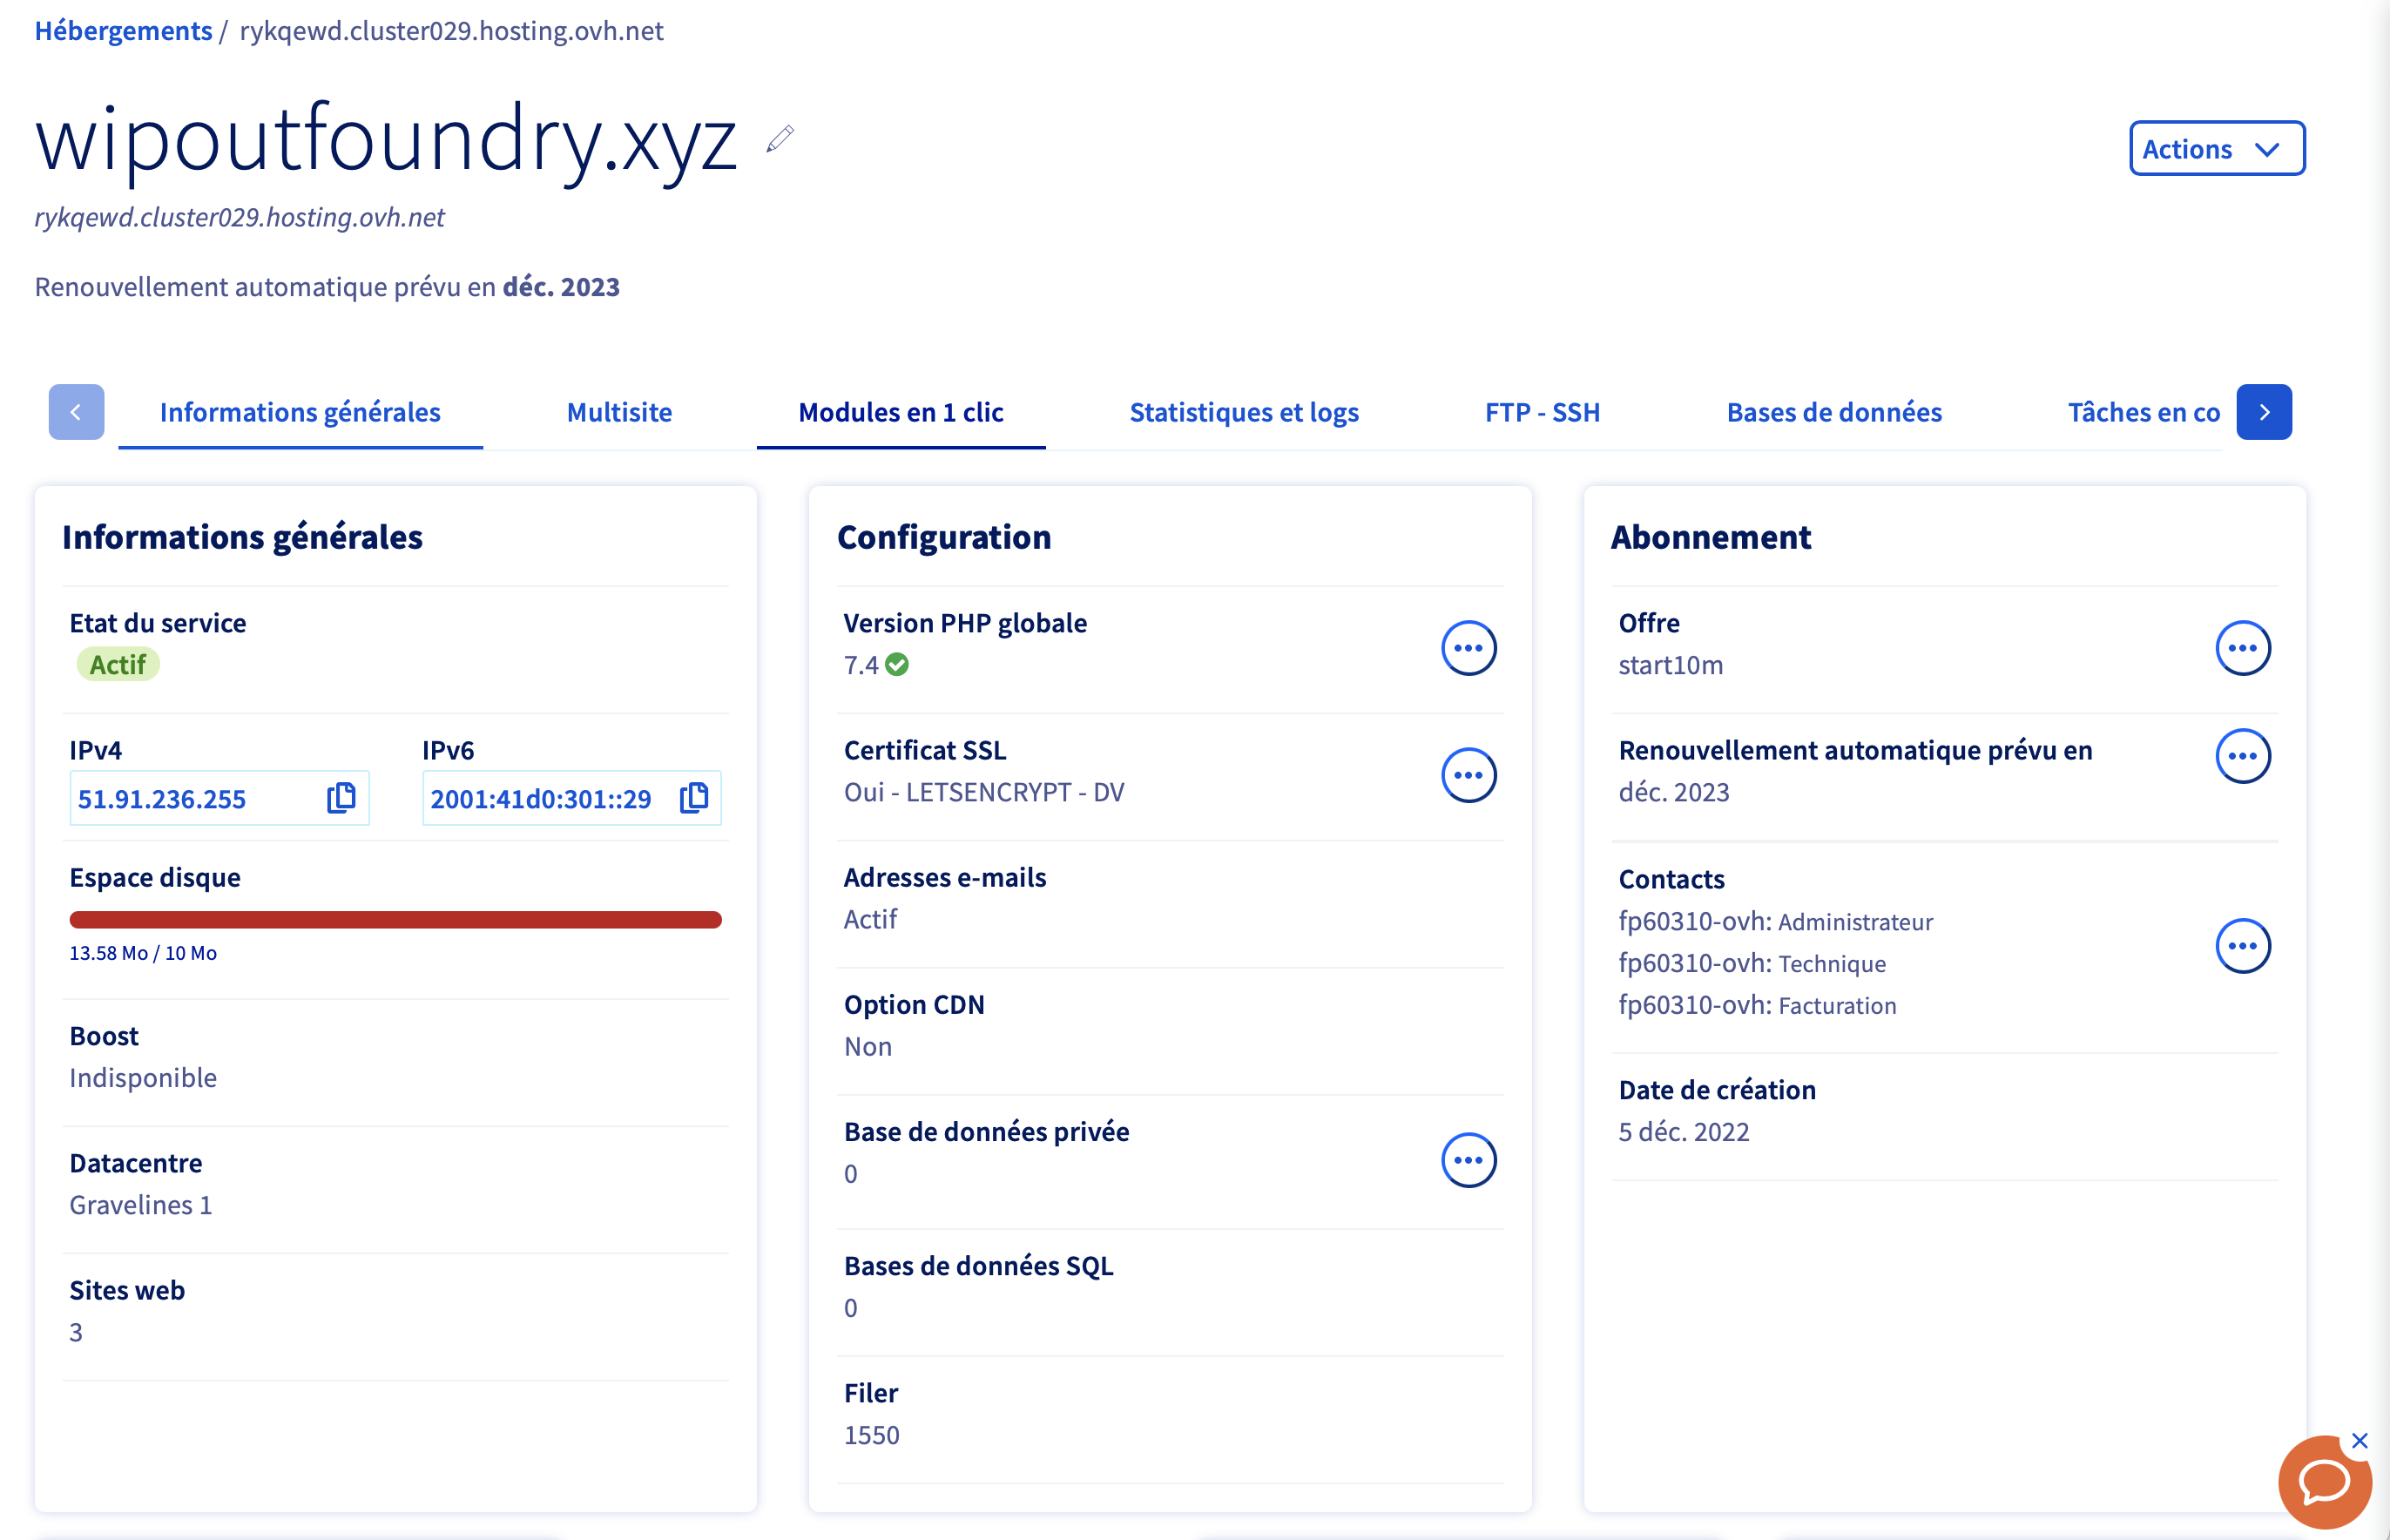The height and width of the screenshot is (1540, 2390).
Task: Switch to the Multisite tab
Action: [619, 412]
